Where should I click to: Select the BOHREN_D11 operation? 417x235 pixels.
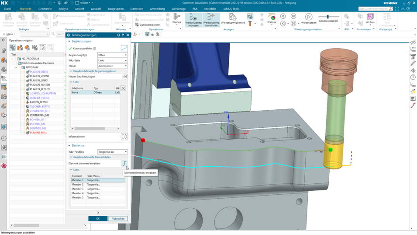pos(38,119)
